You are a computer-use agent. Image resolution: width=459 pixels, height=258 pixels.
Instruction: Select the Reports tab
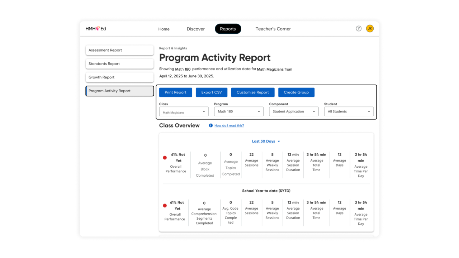pyautogui.click(x=228, y=29)
